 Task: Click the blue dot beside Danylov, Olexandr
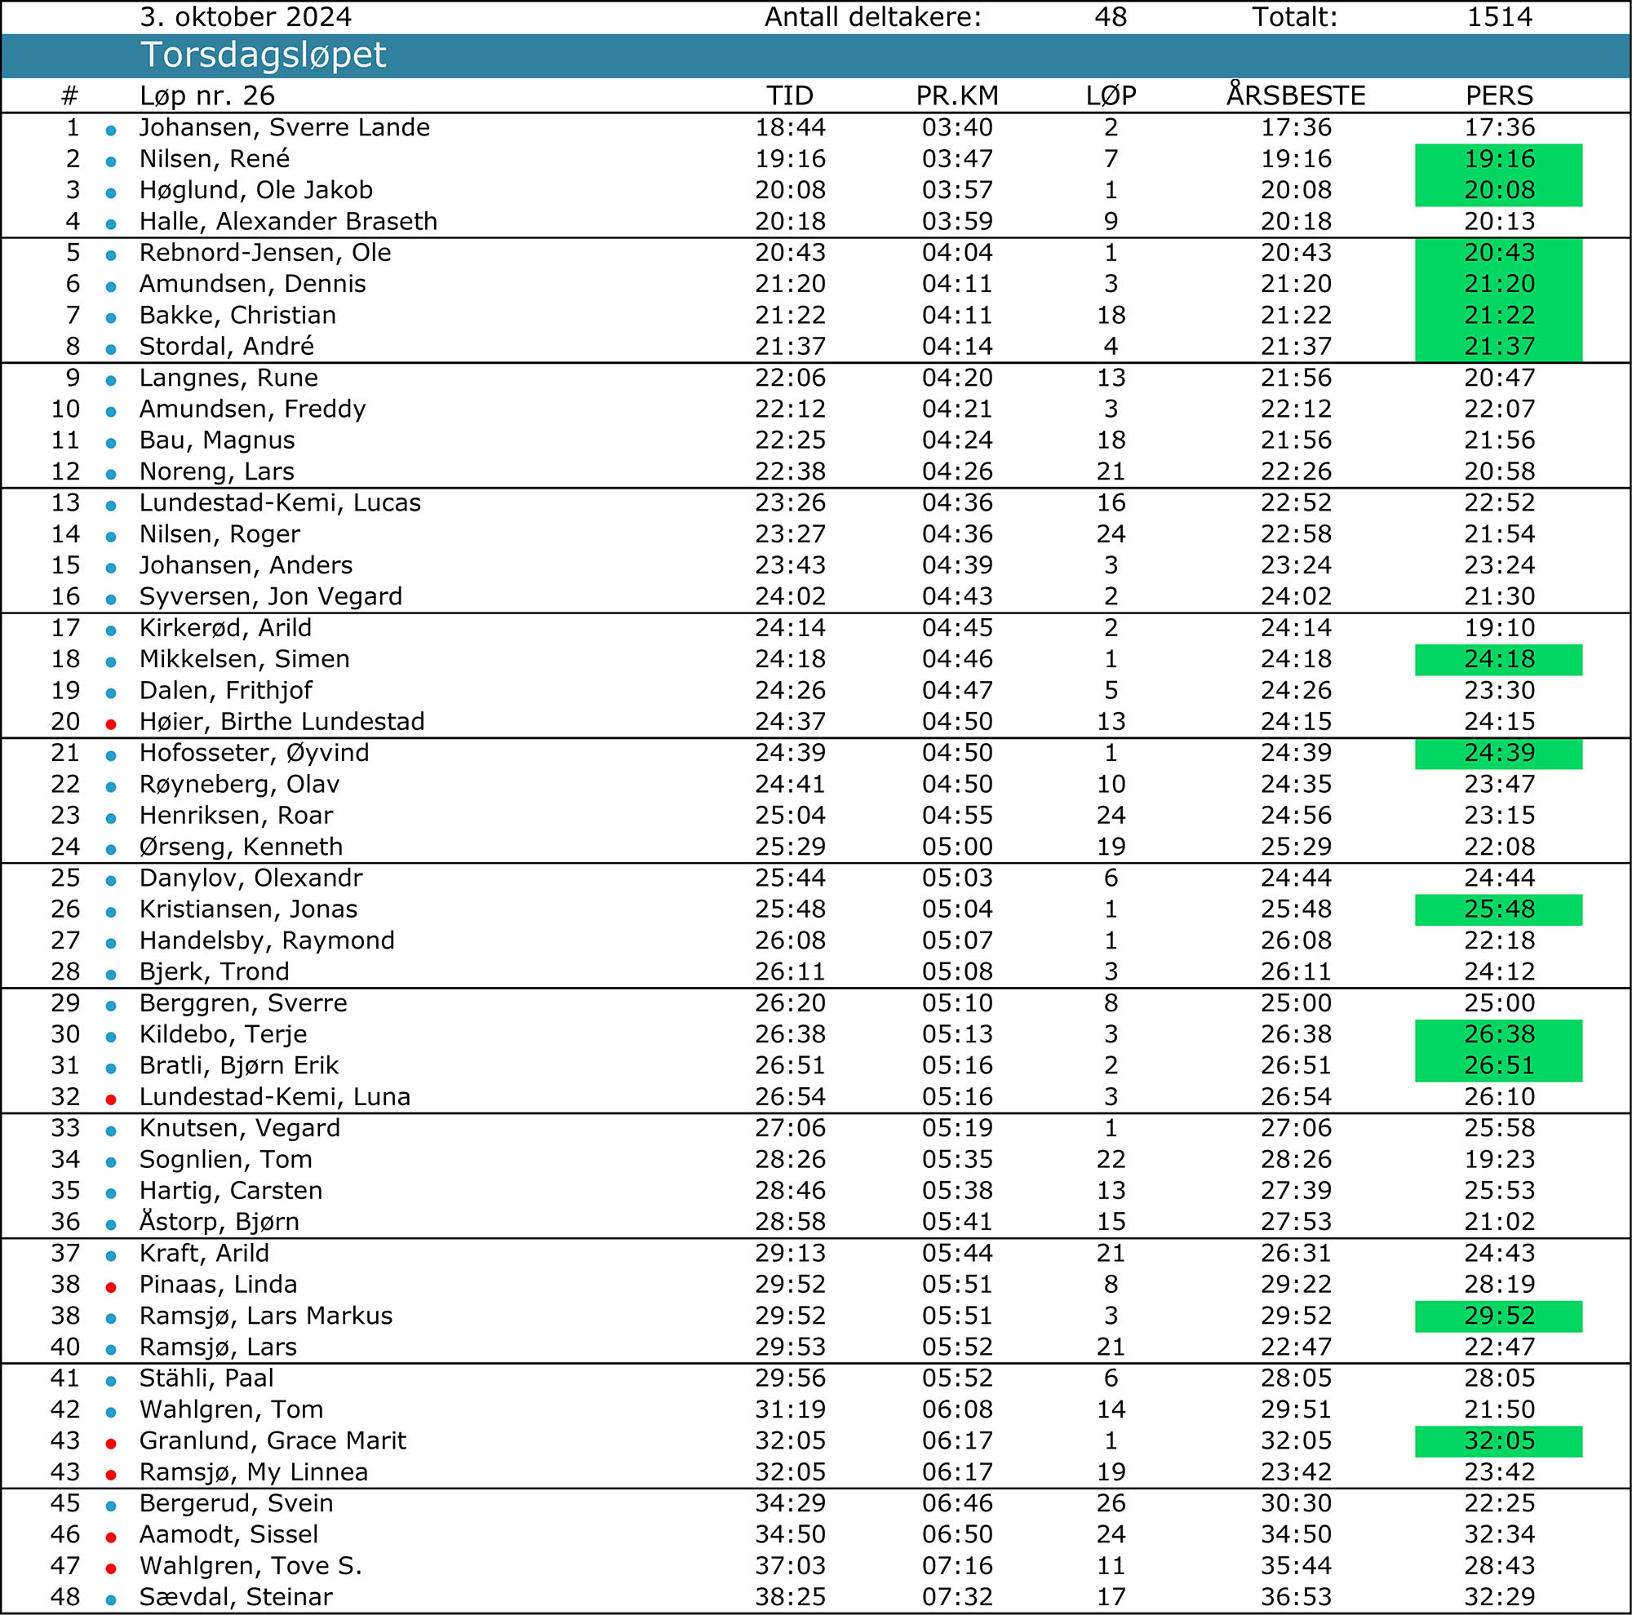pos(111,881)
